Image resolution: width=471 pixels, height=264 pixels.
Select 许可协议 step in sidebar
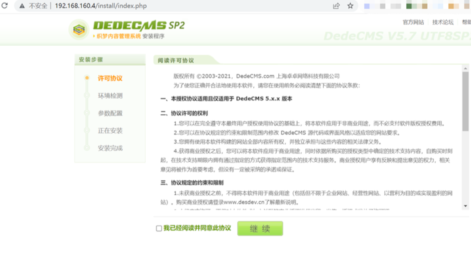pyautogui.click(x=110, y=78)
